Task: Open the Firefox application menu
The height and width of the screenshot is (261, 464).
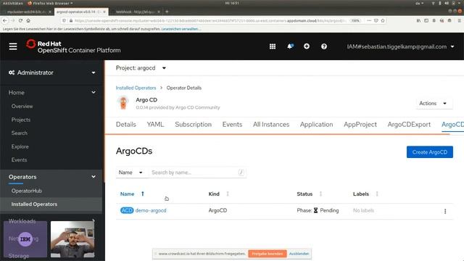Action: (x=459, y=20)
